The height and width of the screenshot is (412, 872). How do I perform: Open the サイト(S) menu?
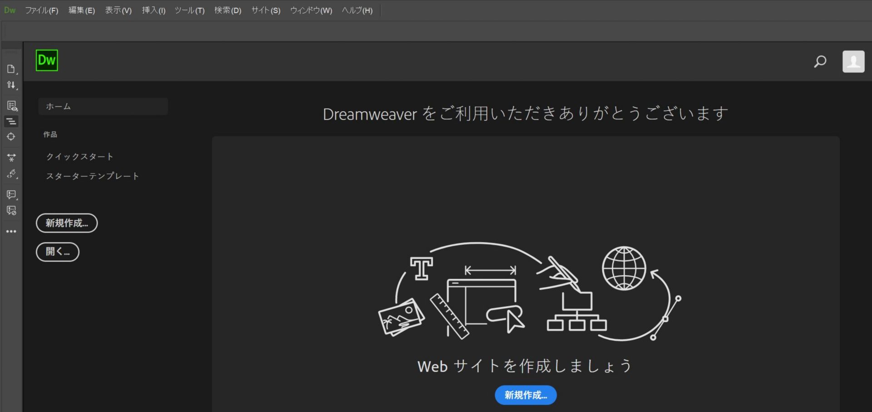266,10
